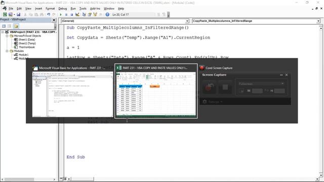Click the Corel Screen Capture red record button
The height and width of the screenshot is (182, 324).
(209, 87)
